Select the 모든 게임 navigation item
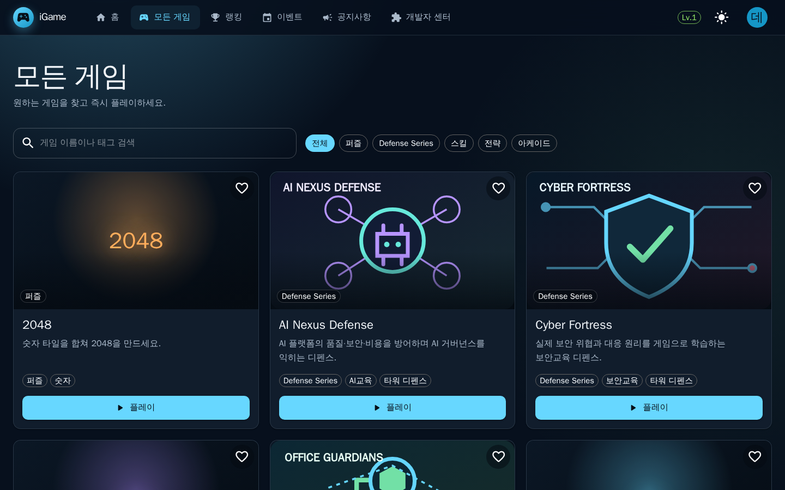The width and height of the screenshot is (785, 490). coord(165,17)
